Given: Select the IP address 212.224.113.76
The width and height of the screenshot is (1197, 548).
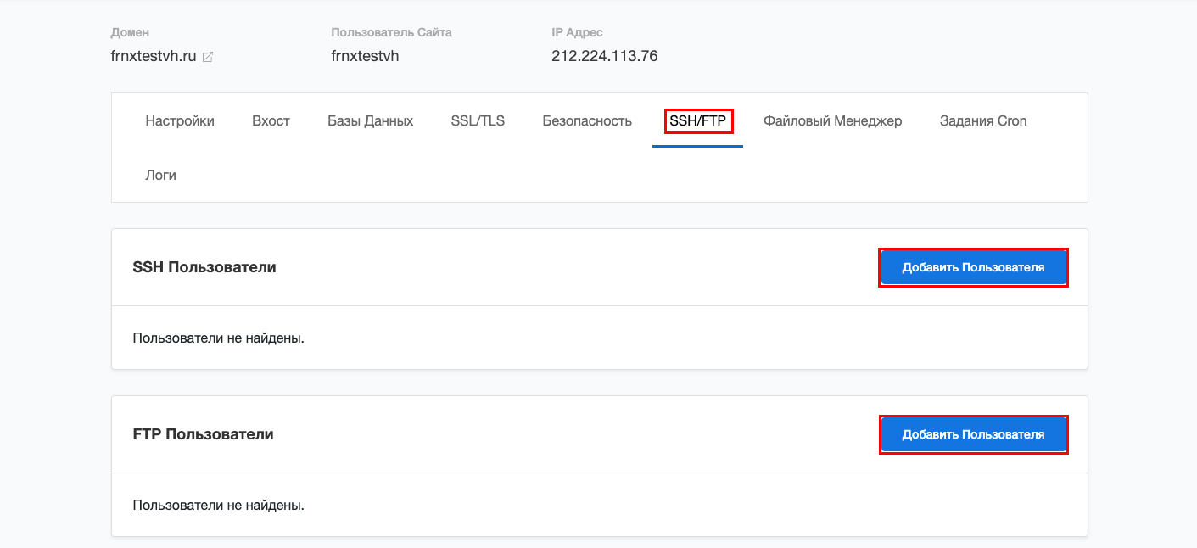Looking at the screenshot, I should [605, 57].
